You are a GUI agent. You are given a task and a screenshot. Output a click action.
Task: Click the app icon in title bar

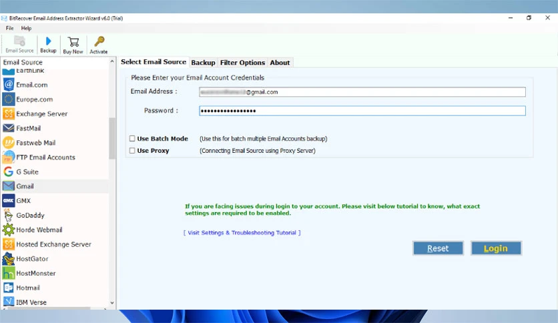4,18
